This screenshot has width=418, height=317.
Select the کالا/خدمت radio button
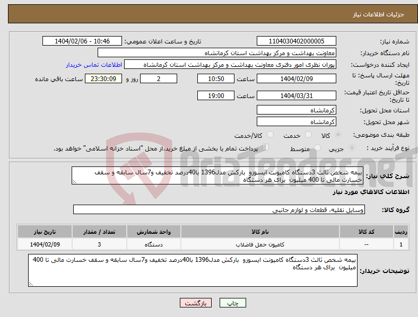[270, 135]
